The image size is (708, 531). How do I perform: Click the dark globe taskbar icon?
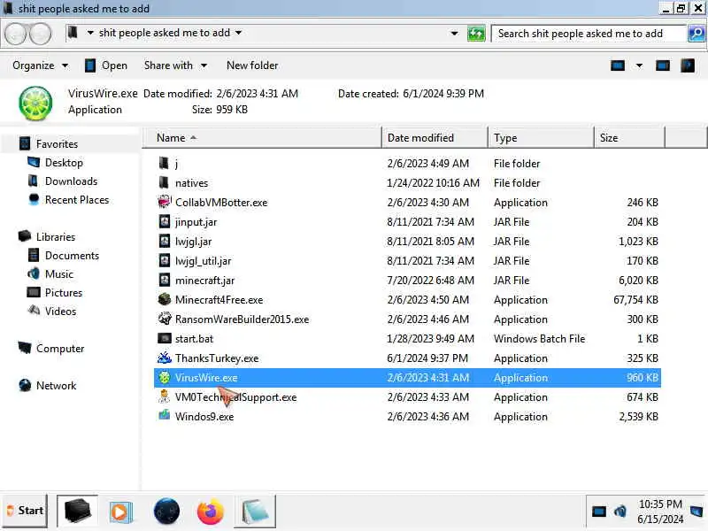coord(166,512)
